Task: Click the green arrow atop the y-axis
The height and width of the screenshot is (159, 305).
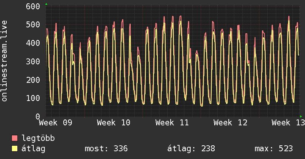Action: pos(46,4)
